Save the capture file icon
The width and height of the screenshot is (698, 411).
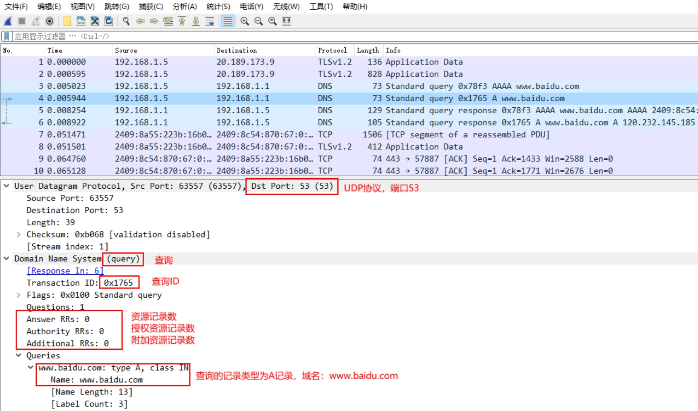pos(81,21)
